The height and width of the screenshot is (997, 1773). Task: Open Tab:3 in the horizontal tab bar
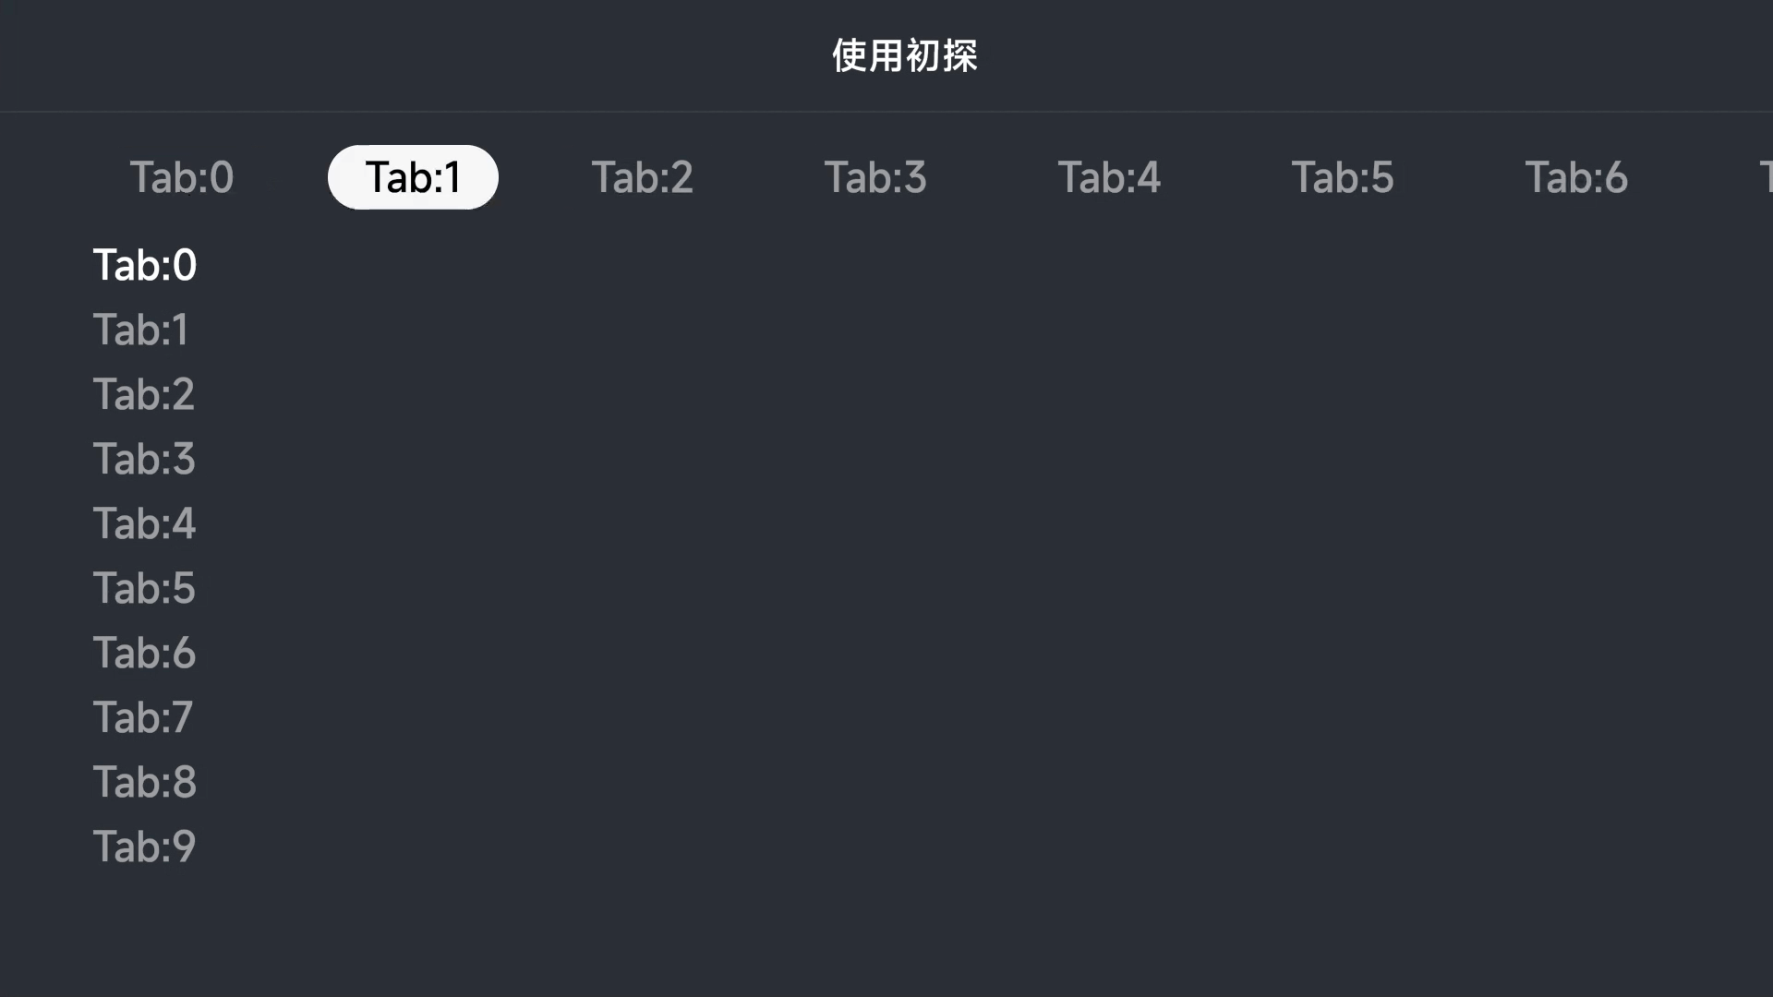[x=875, y=177]
